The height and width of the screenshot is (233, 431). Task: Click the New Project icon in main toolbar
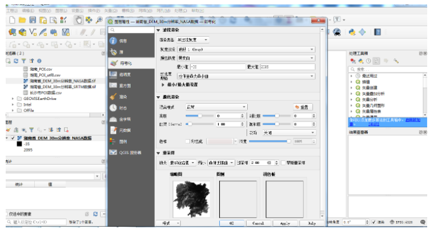click(x=13, y=20)
